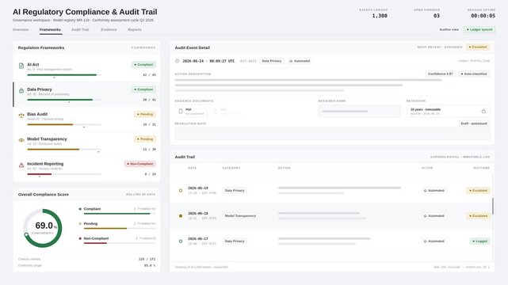The width and height of the screenshot is (508, 285).
Task: Click the Data Privacy progress bar
Action: tap(64, 100)
